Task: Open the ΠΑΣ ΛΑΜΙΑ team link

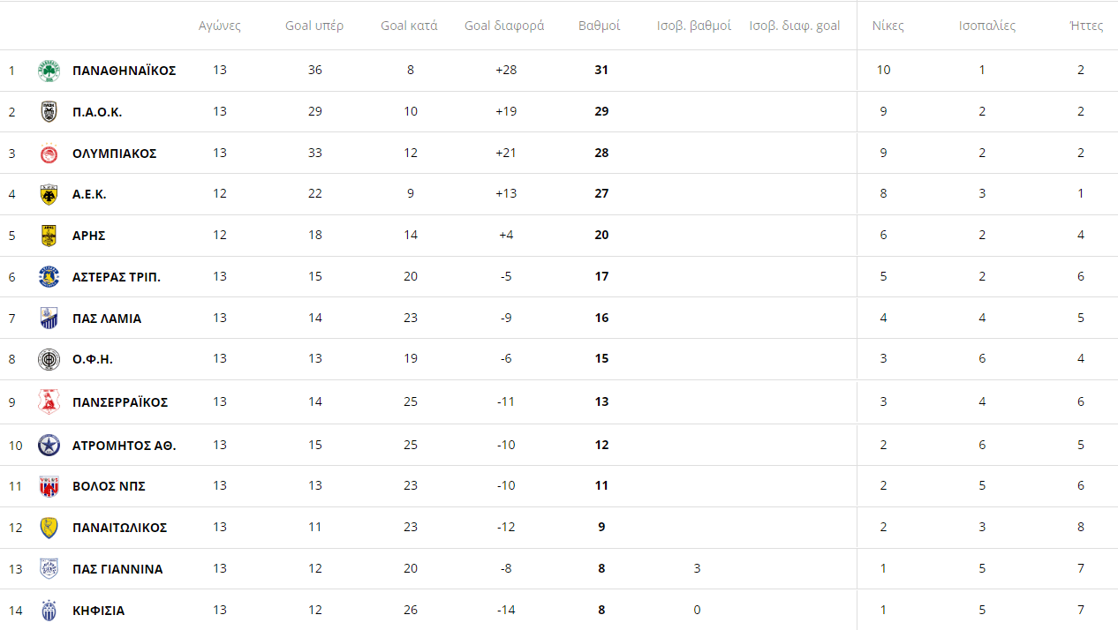Action: [107, 319]
